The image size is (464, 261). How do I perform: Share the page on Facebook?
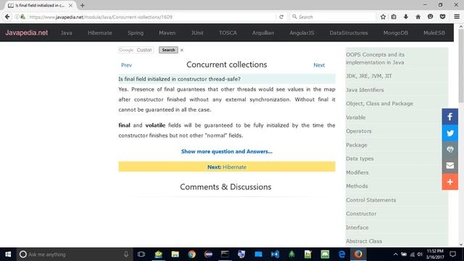449,117
